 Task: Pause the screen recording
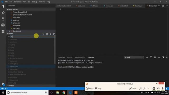click(x=90, y=88)
